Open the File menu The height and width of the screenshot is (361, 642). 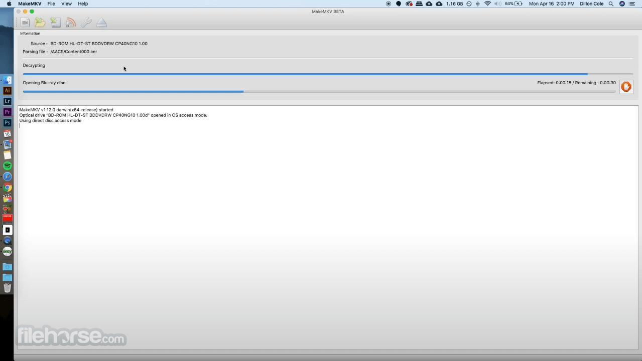coord(51,4)
